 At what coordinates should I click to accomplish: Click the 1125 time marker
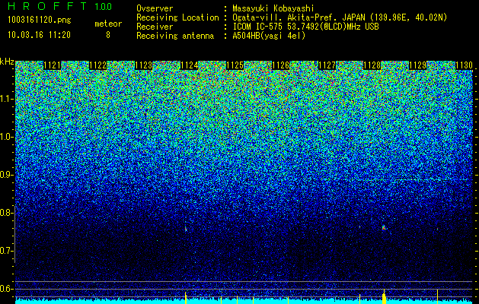click(235, 65)
